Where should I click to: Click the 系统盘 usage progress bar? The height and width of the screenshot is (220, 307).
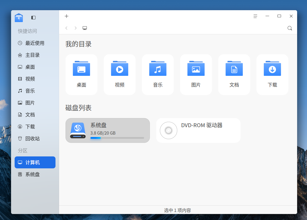coord(117,138)
